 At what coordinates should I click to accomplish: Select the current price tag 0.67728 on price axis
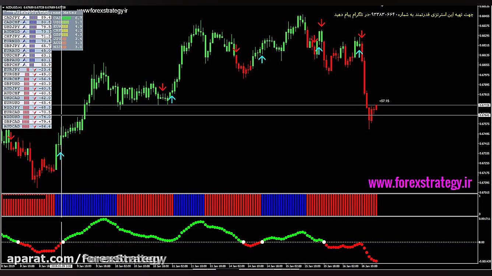click(484, 105)
